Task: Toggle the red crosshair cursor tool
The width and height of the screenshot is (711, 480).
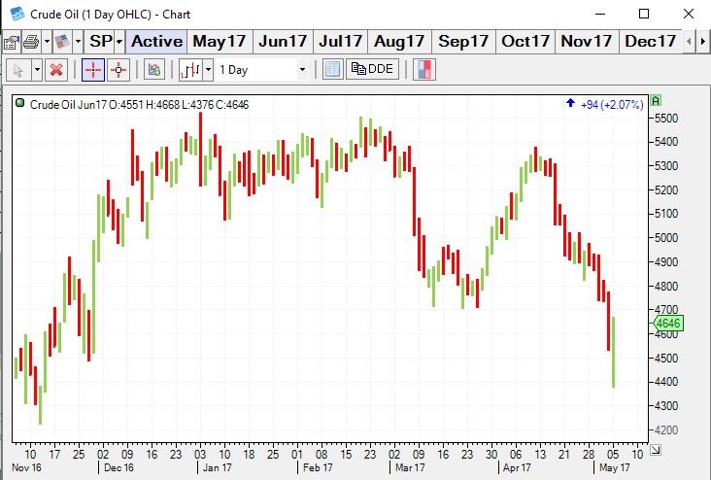Action: pos(93,70)
